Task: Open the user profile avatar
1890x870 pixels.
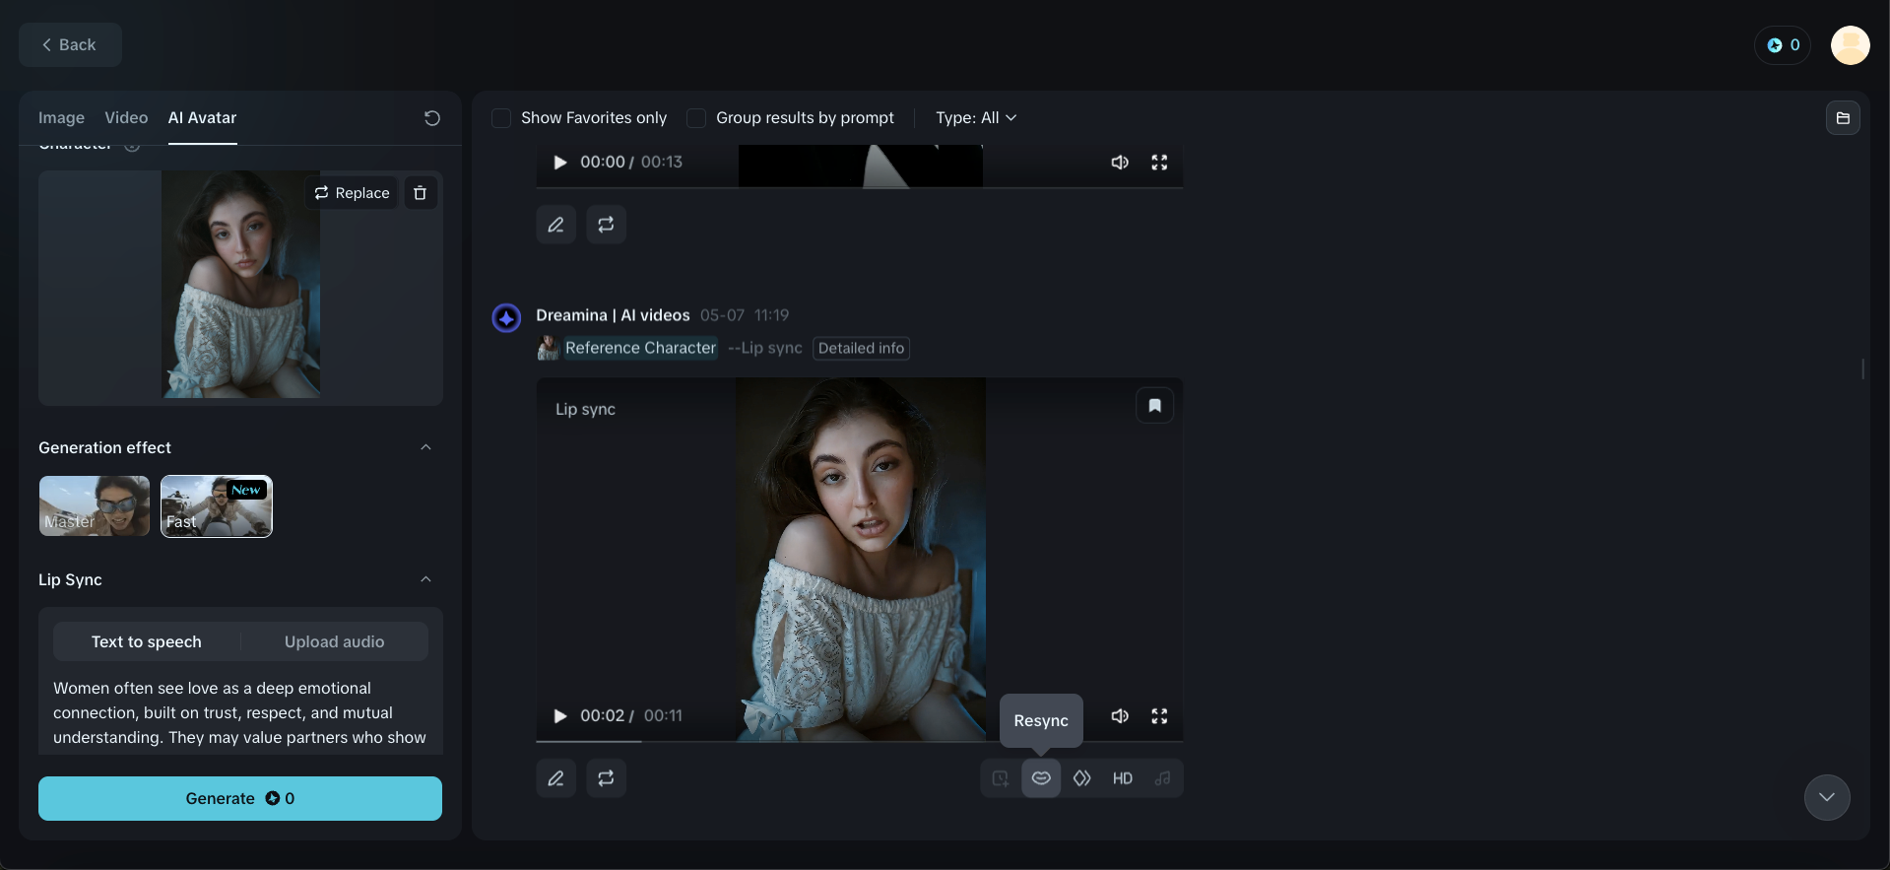Action: [1850, 45]
